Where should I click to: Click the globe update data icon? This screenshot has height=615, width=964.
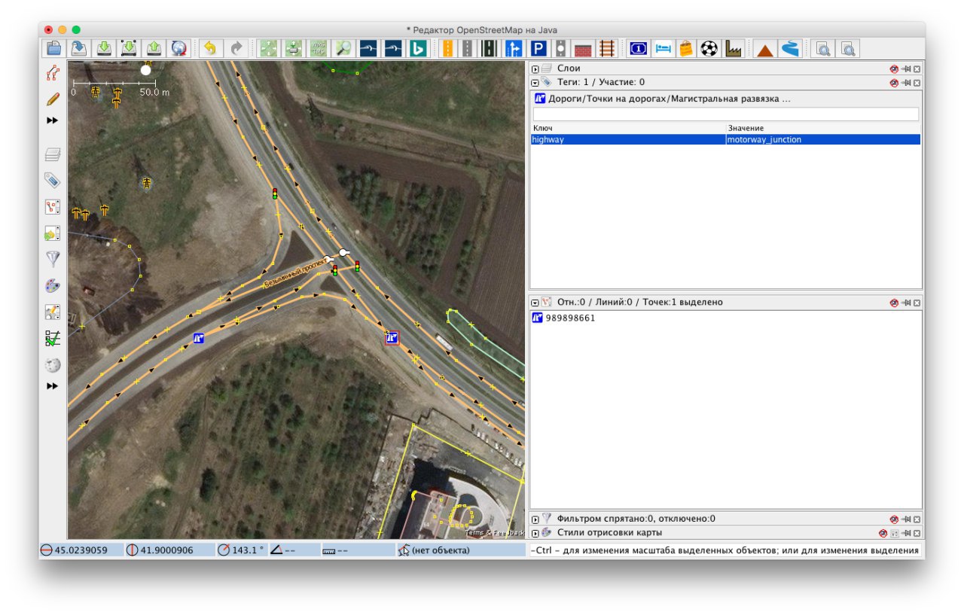pos(178,49)
